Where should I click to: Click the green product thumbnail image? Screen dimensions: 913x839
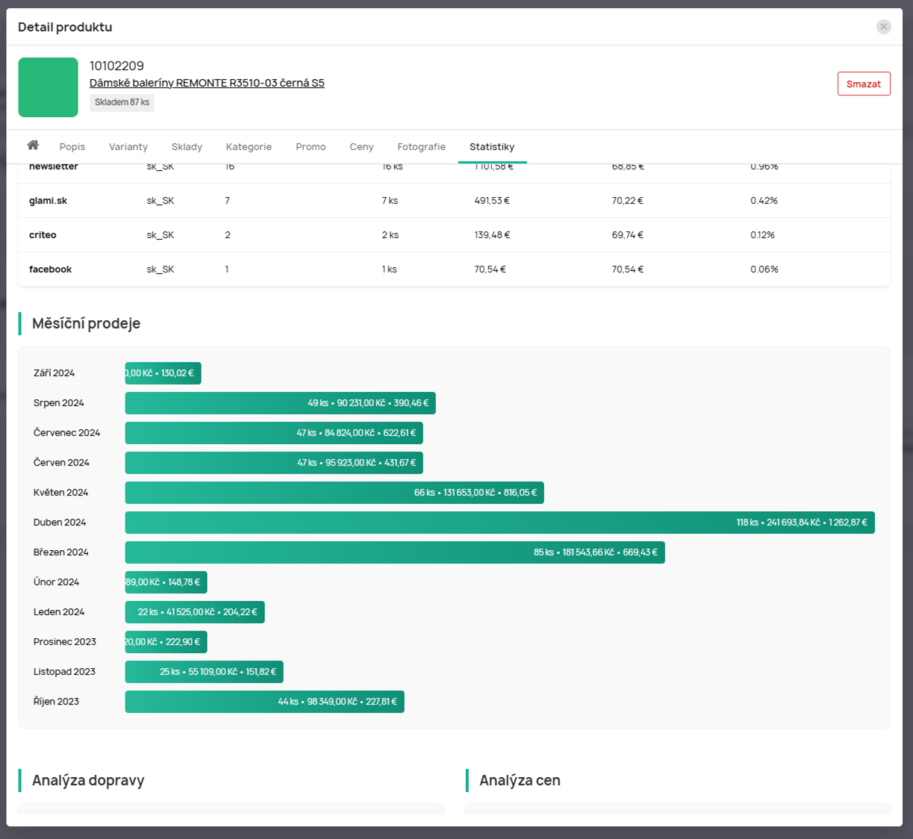click(x=49, y=87)
